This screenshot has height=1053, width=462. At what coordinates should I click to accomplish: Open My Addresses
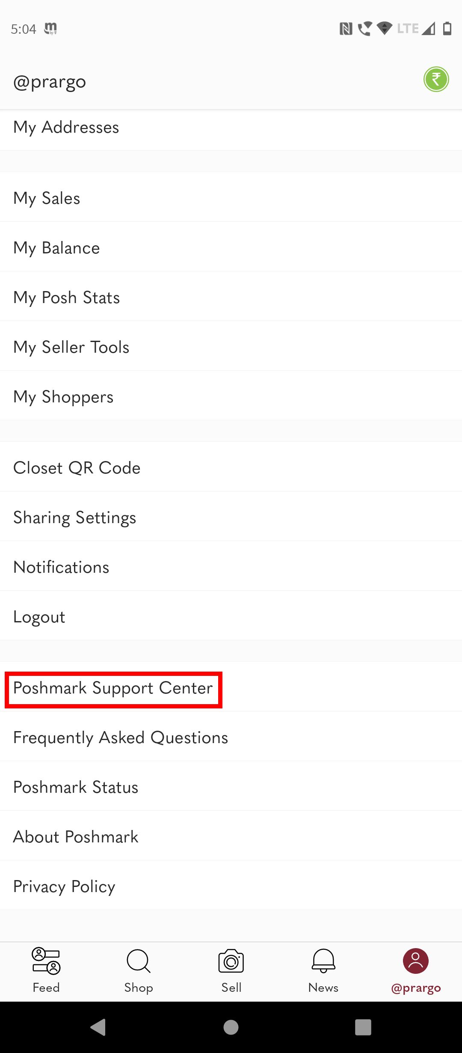[x=66, y=127]
